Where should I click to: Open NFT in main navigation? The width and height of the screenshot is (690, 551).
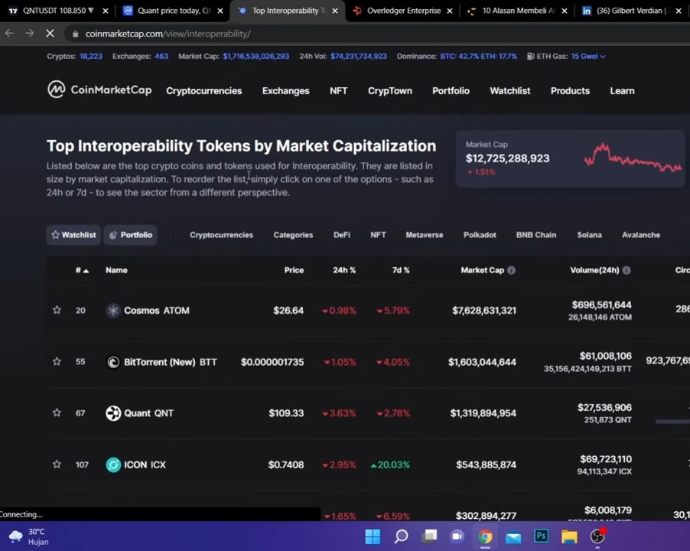coord(338,90)
